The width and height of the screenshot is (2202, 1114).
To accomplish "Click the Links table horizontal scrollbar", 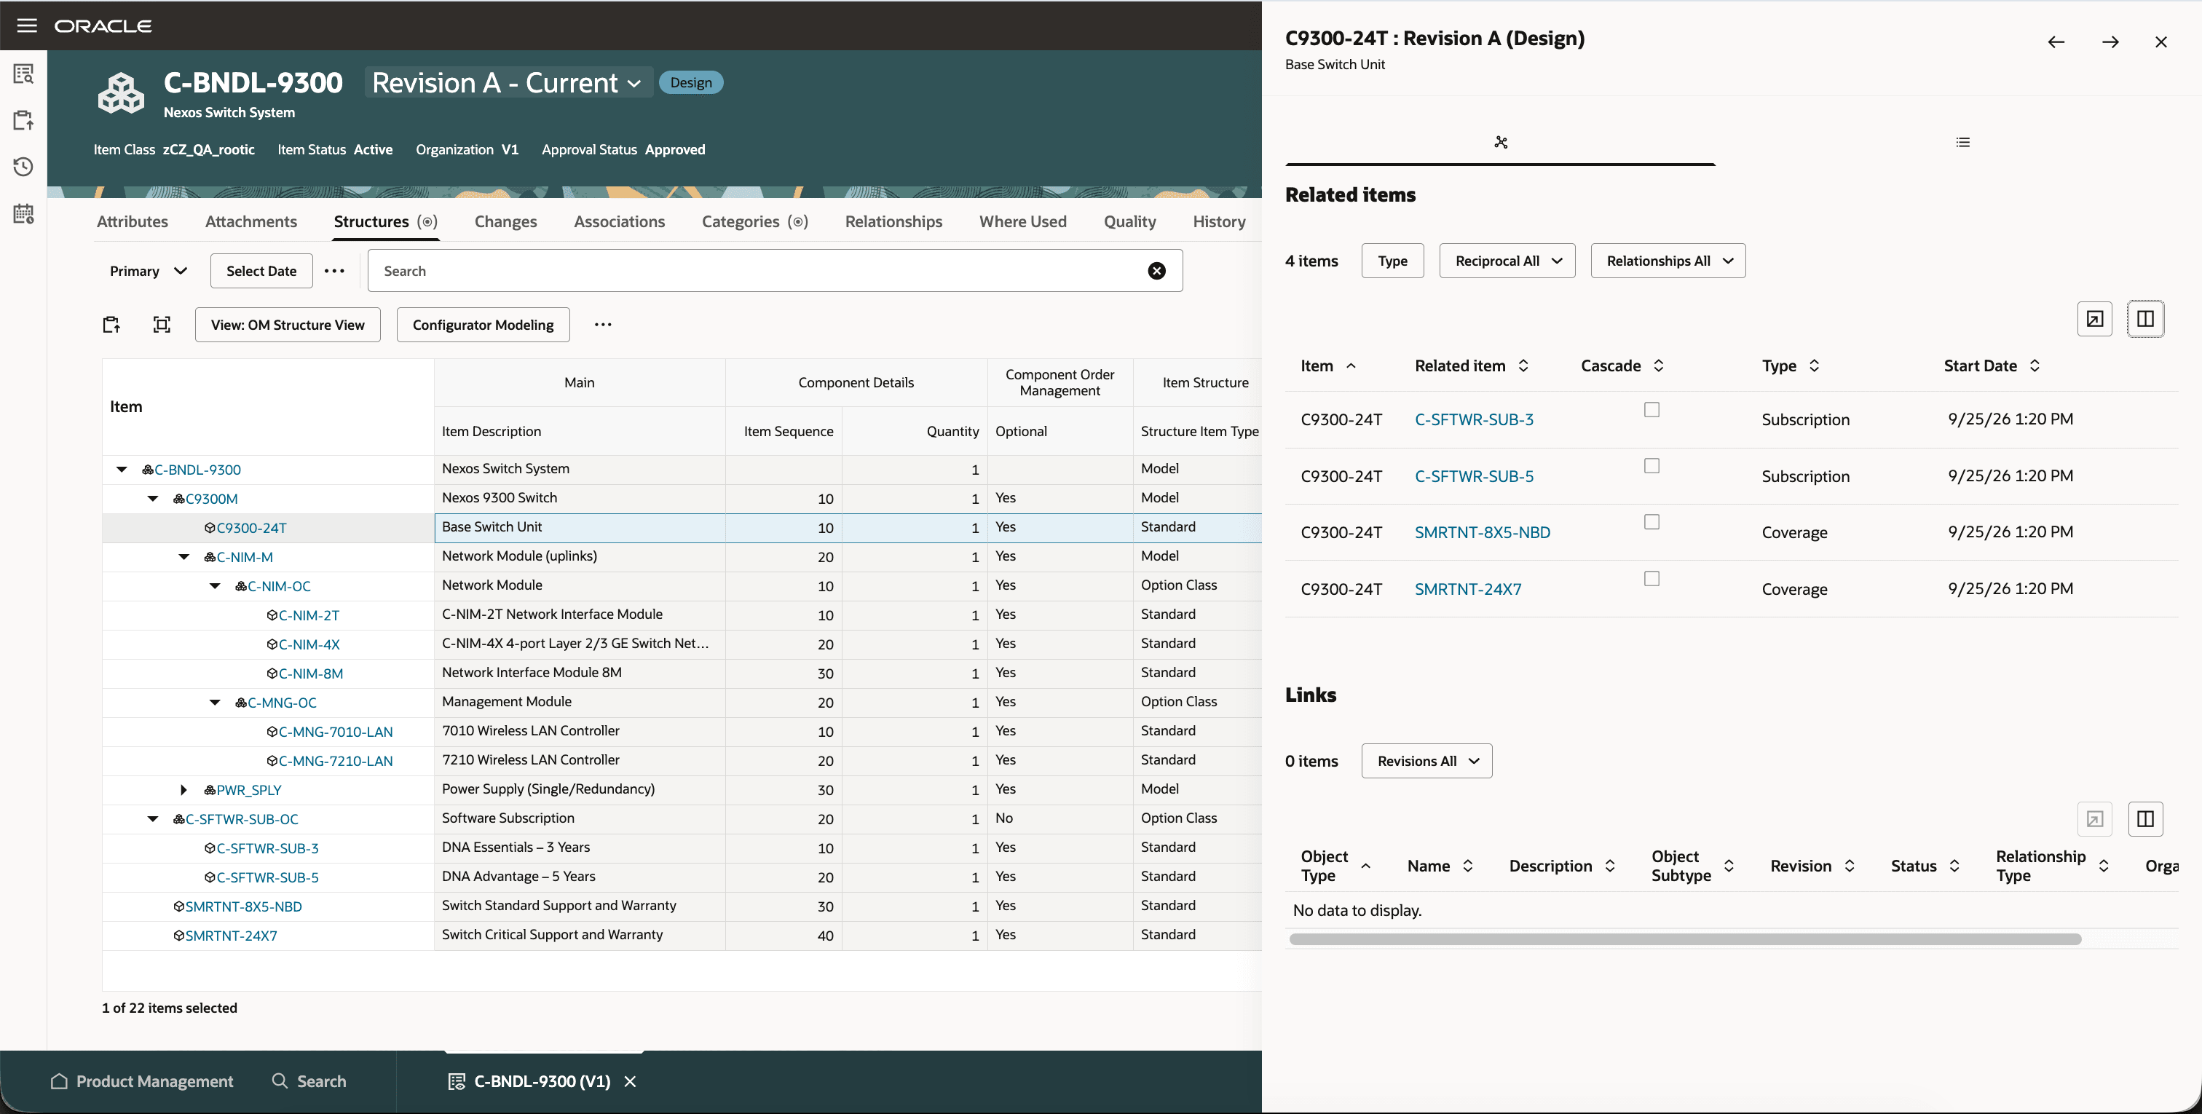I will (1685, 939).
